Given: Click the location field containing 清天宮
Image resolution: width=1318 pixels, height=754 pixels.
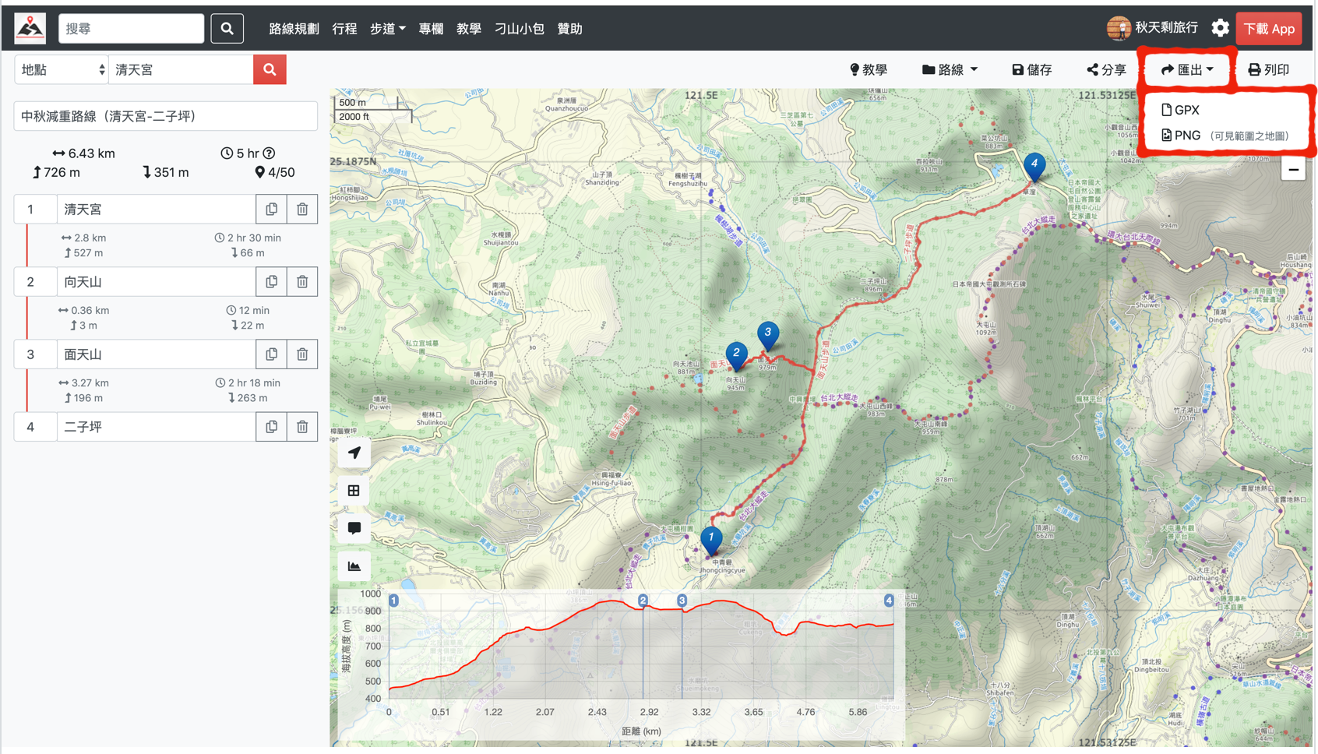Looking at the screenshot, I should pyautogui.click(x=181, y=69).
